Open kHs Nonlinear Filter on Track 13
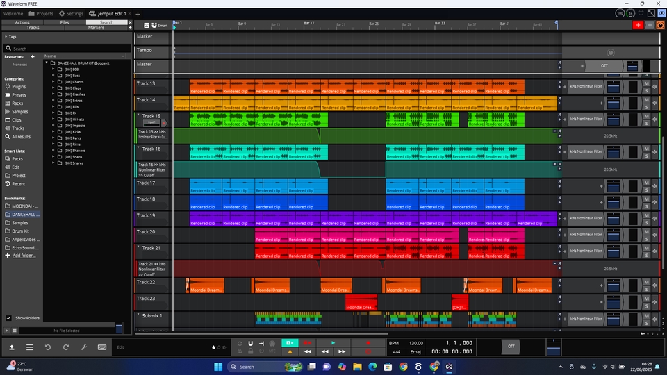The width and height of the screenshot is (667, 375). [x=586, y=86]
